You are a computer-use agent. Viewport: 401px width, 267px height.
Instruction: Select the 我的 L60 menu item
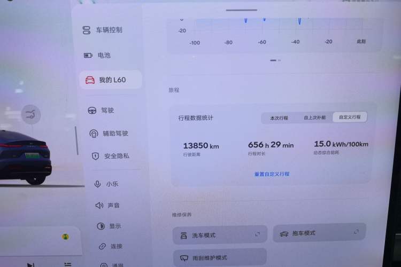point(111,80)
